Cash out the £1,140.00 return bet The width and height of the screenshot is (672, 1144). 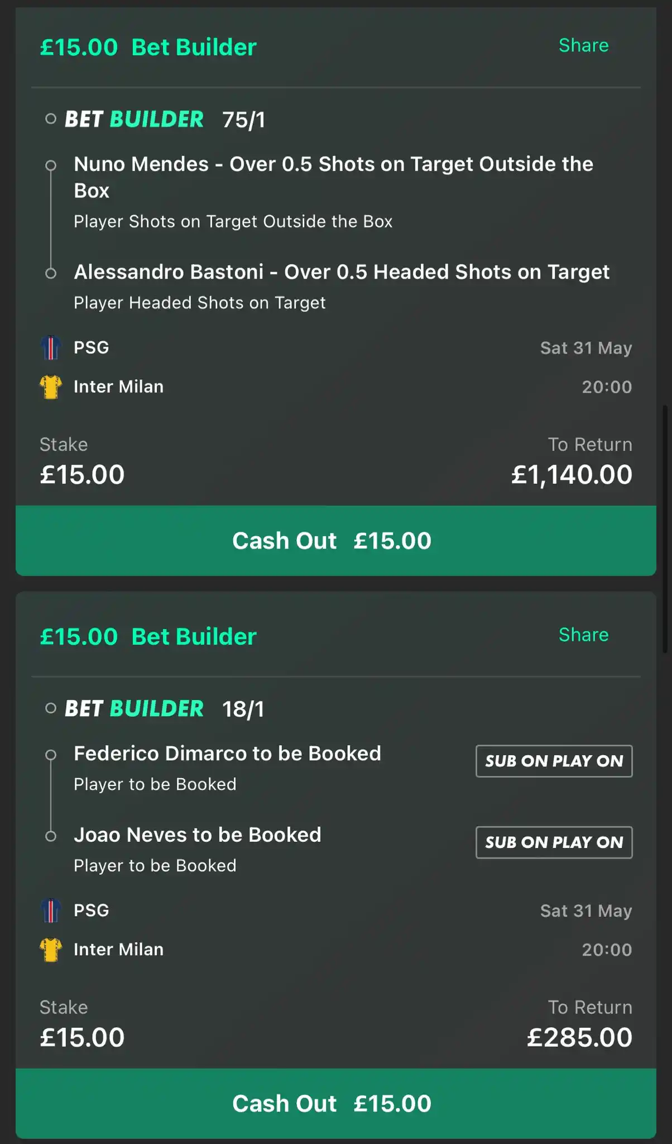(336, 541)
